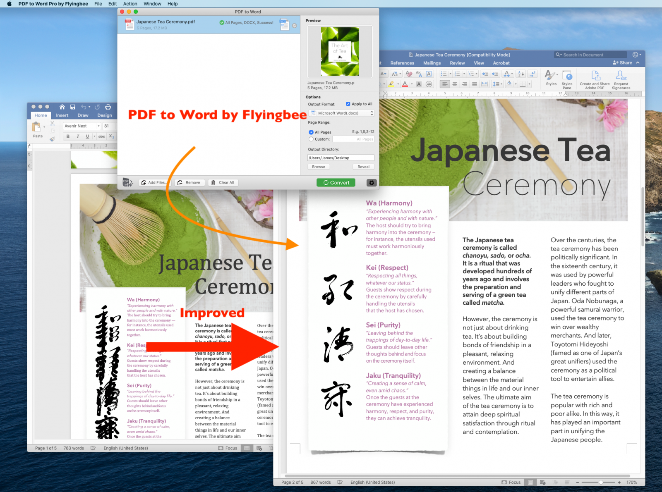Click justify text alignment icon
662x492 pixels.
(475, 84)
